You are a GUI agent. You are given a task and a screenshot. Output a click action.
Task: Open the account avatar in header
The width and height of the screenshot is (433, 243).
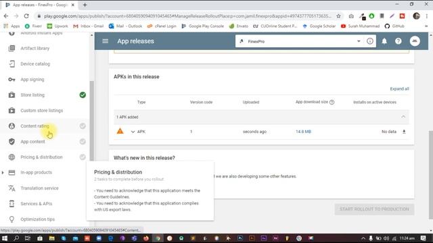[x=415, y=41]
